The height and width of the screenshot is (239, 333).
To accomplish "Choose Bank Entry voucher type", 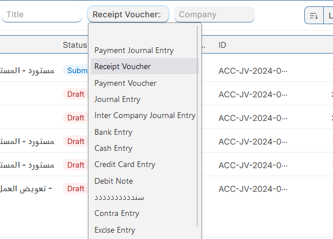I will tap(113, 132).
